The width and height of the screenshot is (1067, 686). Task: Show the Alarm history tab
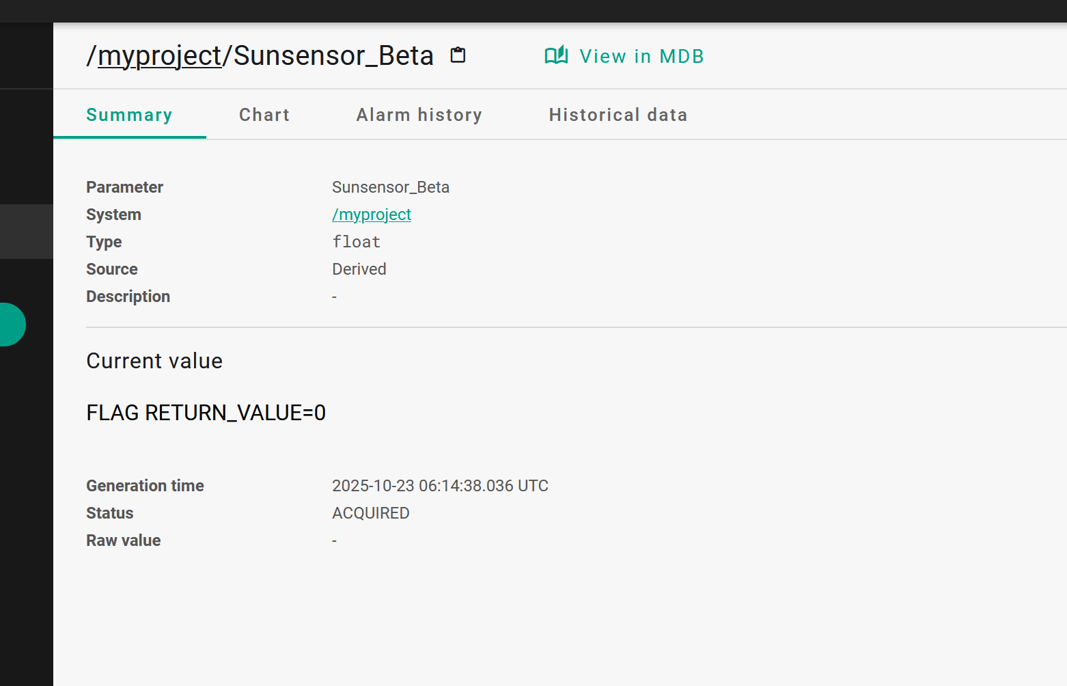coord(419,115)
